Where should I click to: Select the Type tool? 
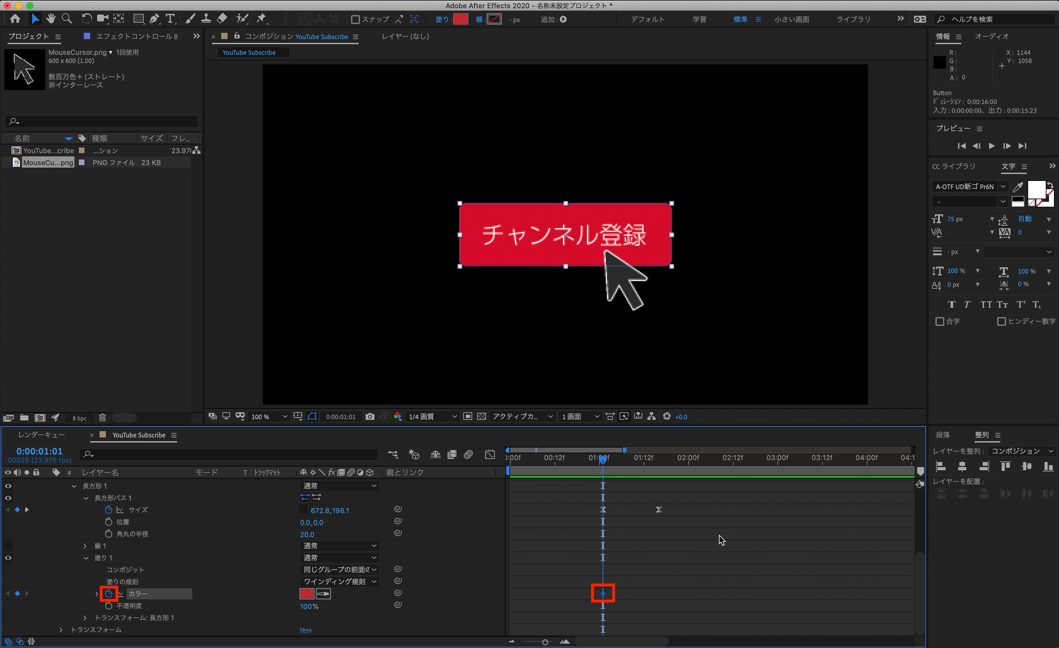click(x=171, y=19)
